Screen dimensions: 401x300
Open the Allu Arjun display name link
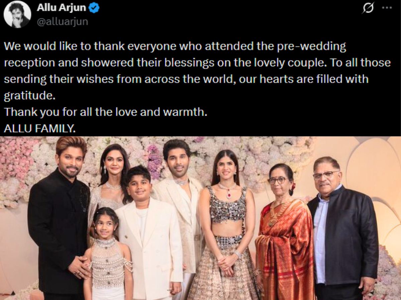coord(65,8)
